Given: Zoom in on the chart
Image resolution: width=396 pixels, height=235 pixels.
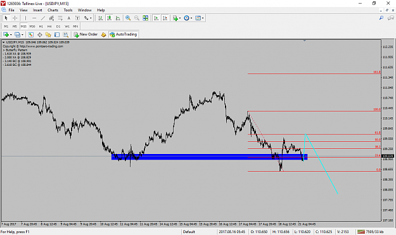Looking at the screenshot, I should (128, 18).
